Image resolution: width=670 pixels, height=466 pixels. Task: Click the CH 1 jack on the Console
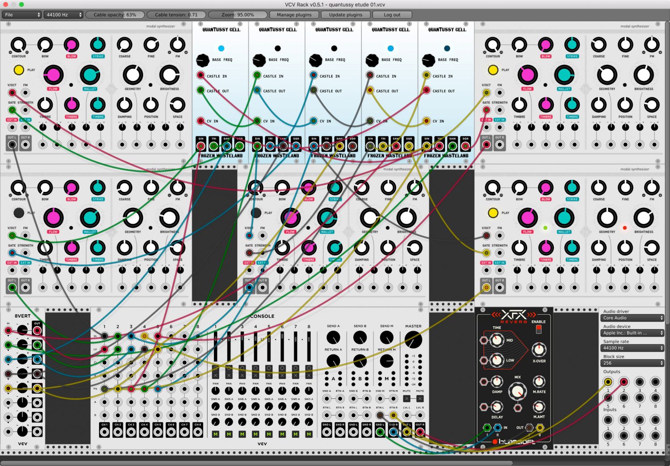(x=105, y=432)
